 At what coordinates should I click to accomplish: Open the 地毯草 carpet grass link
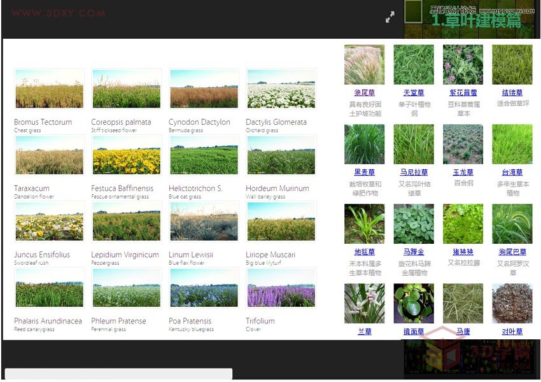click(x=364, y=250)
